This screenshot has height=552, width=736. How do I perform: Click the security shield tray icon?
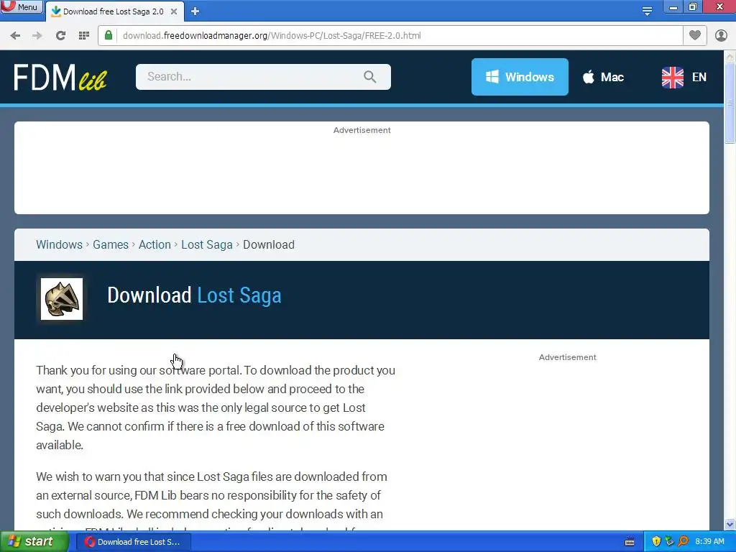(x=656, y=542)
